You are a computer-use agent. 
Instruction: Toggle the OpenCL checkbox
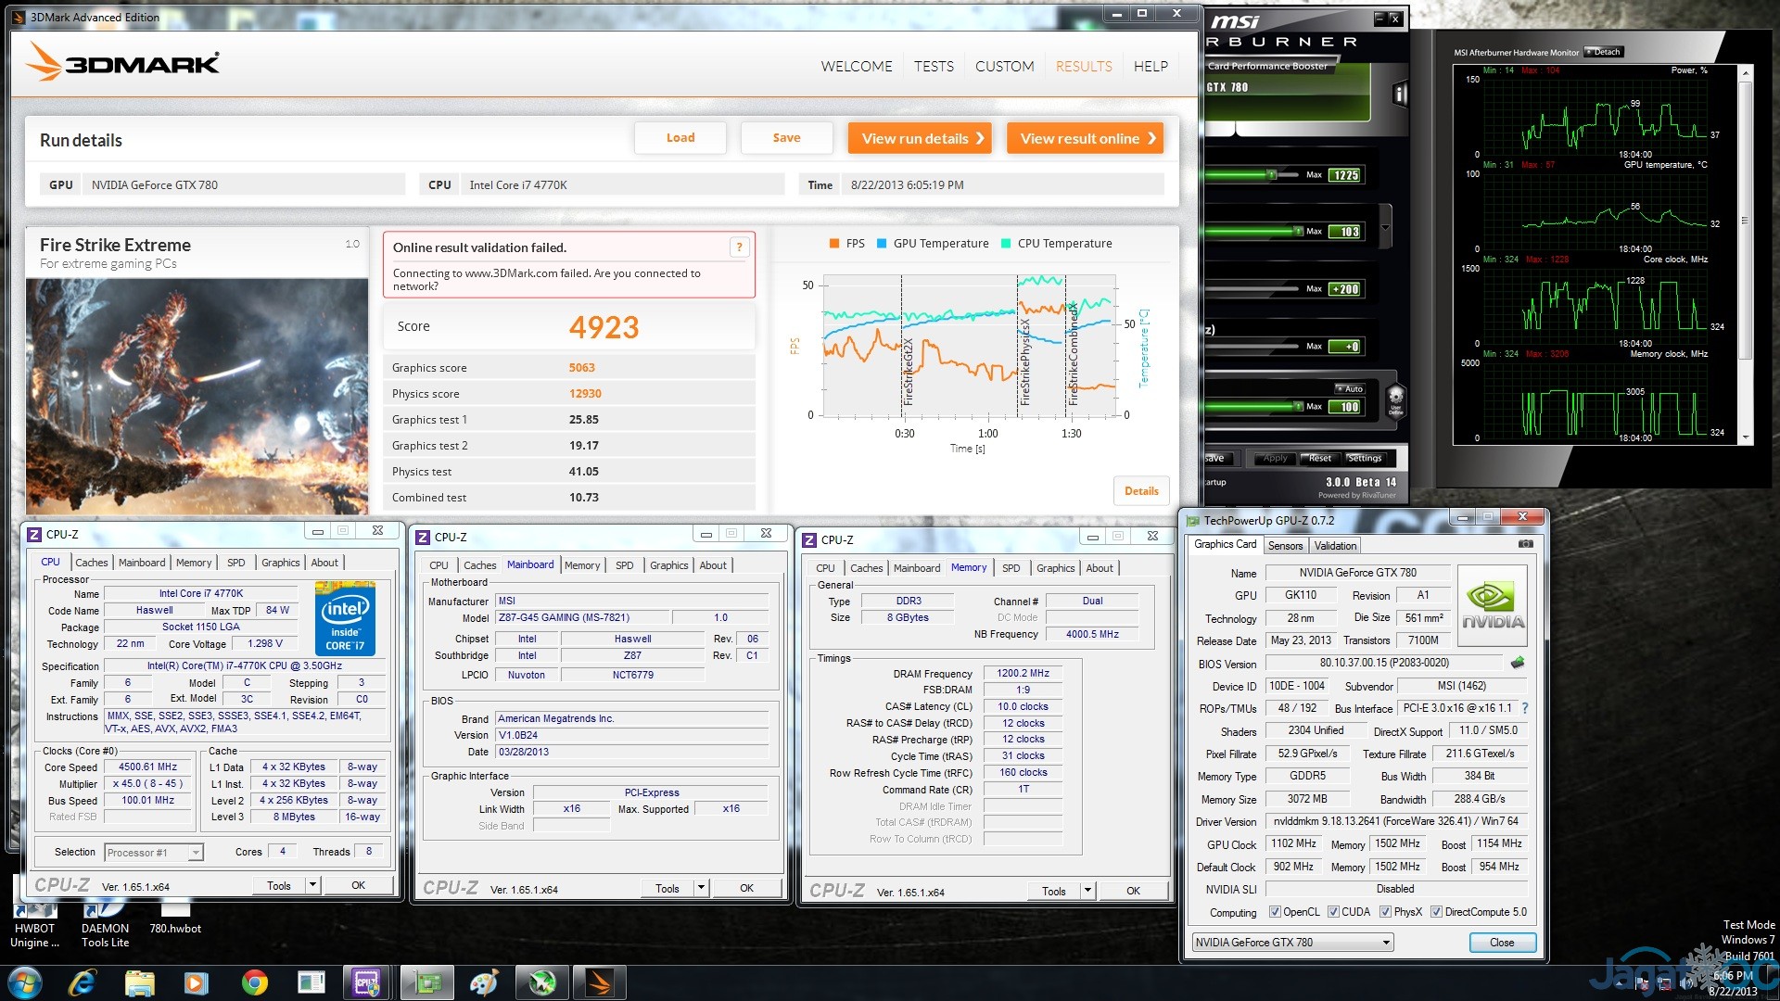click(1275, 912)
